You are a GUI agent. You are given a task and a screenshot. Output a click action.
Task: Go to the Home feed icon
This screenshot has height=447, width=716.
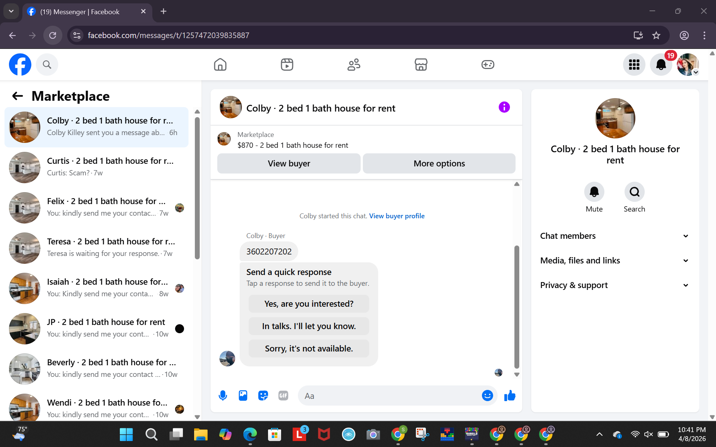[220, 65]
